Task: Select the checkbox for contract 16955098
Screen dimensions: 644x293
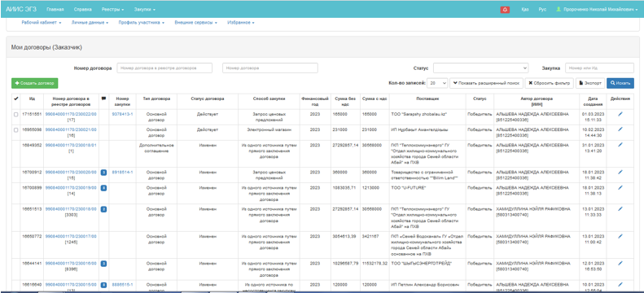Action: (x=16, y=130)
